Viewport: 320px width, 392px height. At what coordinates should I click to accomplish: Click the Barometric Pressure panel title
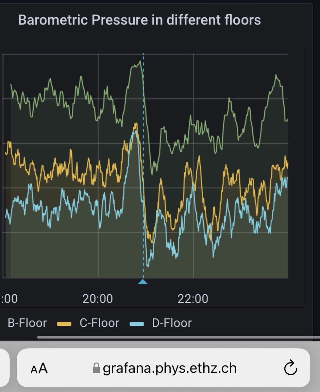click(x=140, y=20)
